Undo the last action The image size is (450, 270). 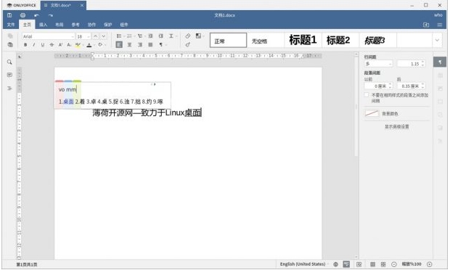click(36, 15)
